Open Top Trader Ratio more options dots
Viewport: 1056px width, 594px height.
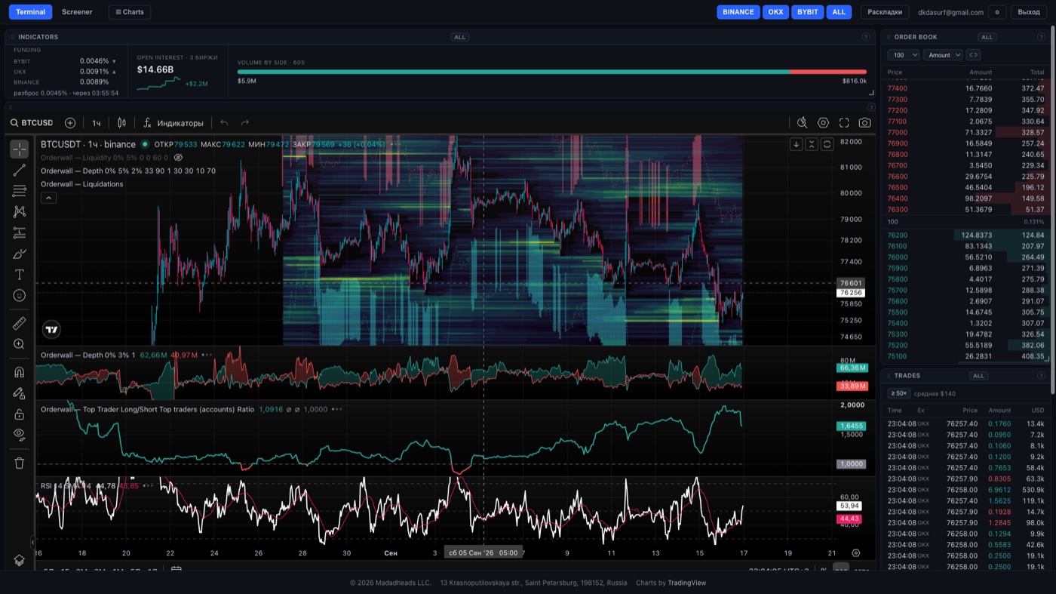pyautogui.click(x=337, y=409)
